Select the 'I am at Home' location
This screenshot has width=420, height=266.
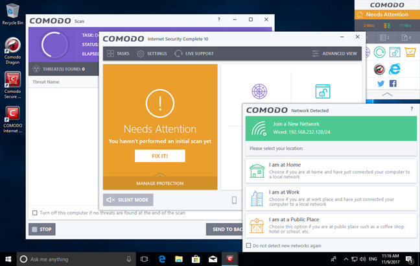(331, 171)
